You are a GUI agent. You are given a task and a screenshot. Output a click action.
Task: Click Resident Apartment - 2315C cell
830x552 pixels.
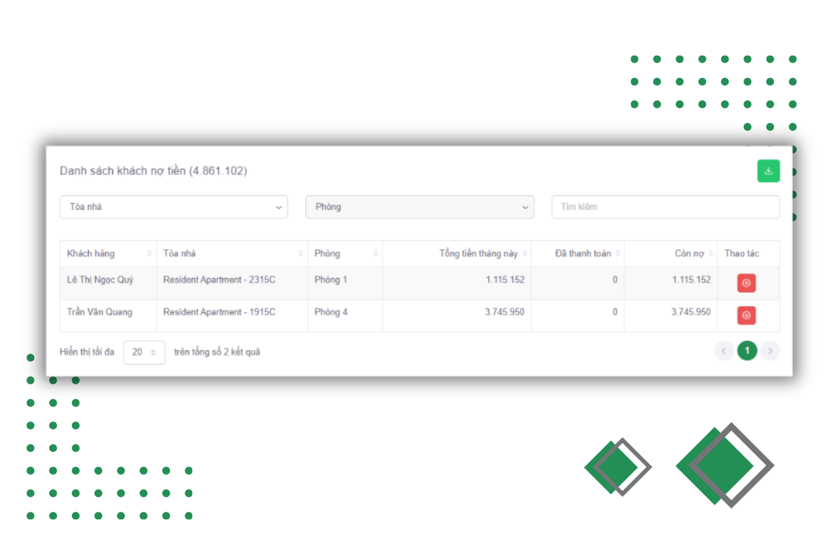(219, 280)
